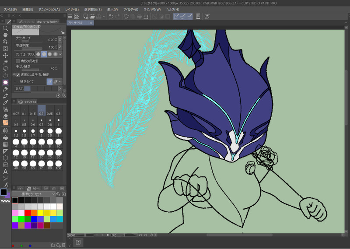This screenshot has height=249, width=350.
Task: Select the Hand move-canvas tool
Action: pyautogui.click(x=5, y=35)
